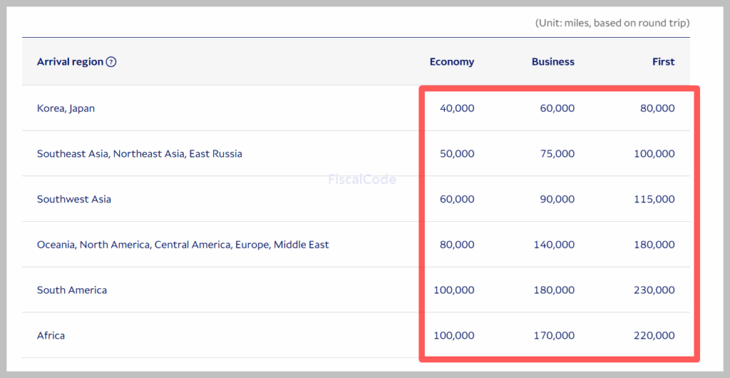The height and width of the screenshot is (378, 730).
Task: Click Southeast Asia, Northeast Asia, East Russia row
Action: (x=139, y=154)
